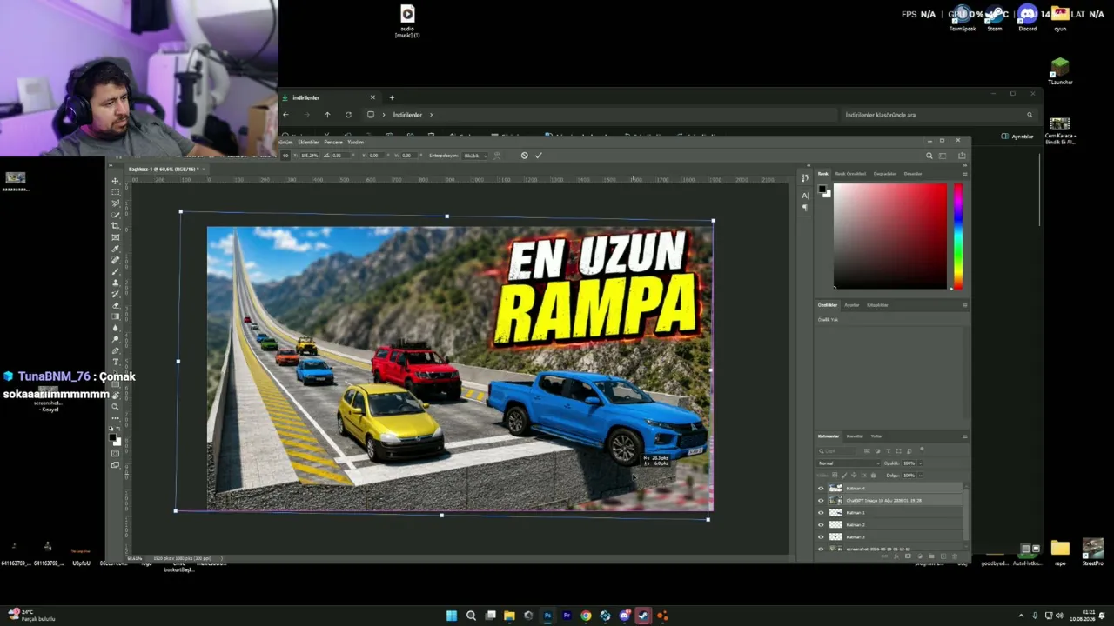The height and width of the screenshot is (626, 1114).
Task: Click the Windows Start button
Action: coord(452,616)
